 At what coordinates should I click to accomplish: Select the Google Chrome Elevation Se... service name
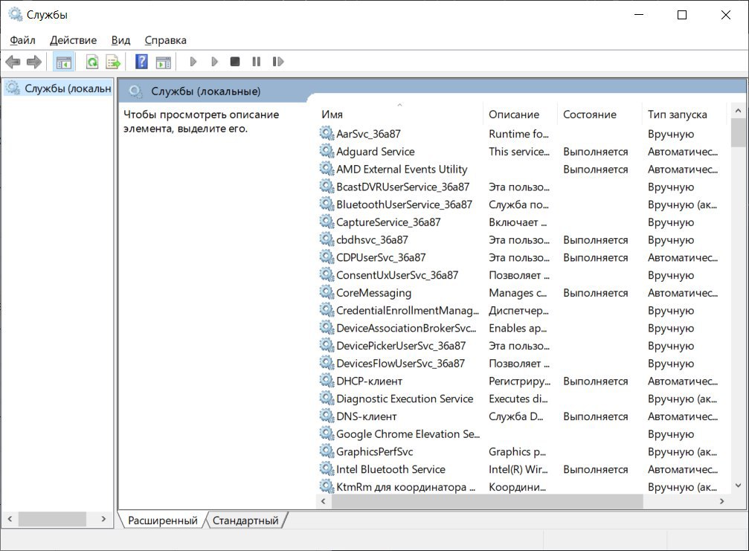[x=408, y=434]
